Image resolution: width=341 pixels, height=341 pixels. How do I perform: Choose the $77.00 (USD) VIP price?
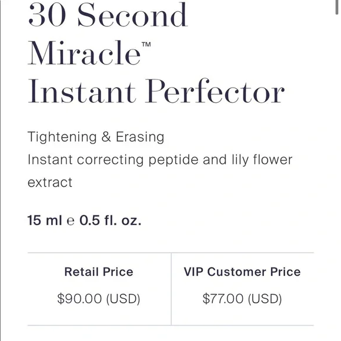[242, 299]
